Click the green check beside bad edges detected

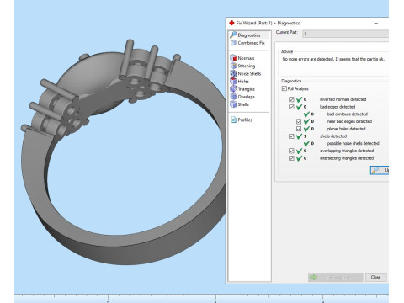tap(299, 107)
